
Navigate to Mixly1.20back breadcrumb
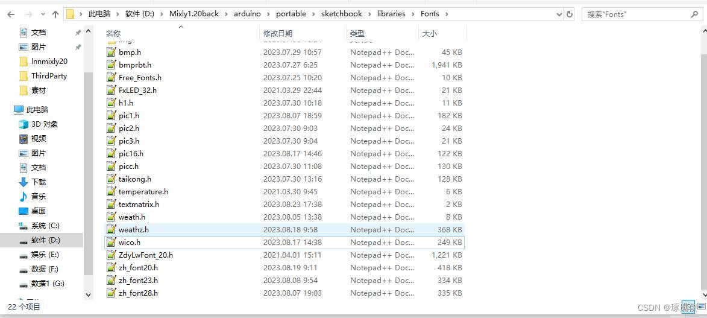194,14
